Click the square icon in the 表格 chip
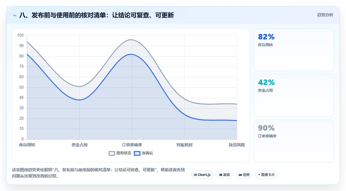This screenshot has width=346, height=191. point(221,175)
